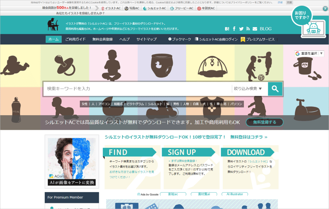Open ご利用ガイド menu item
This screenshot has height=209, width=329.
coord(76,39)
